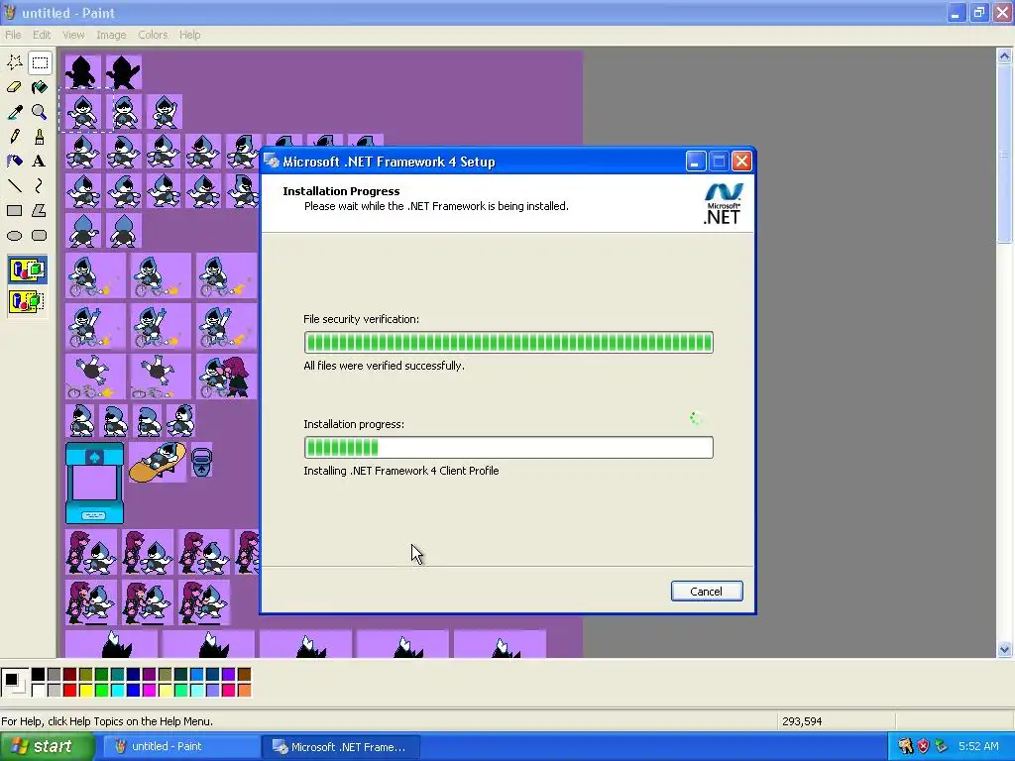Select the rectangular Select tool in Paint
The width and height of the screenshot is (1015, 761).
pos(40,62)
